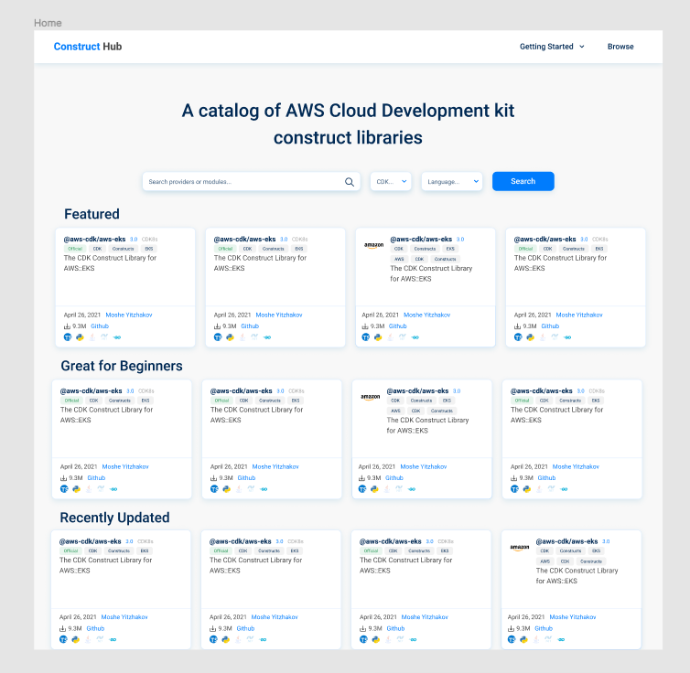Click Python icon on second Featured card
The image size is (690, 673).
[230, 337]
